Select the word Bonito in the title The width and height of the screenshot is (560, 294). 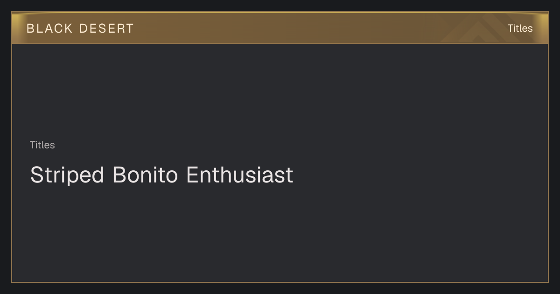(145, 175)
